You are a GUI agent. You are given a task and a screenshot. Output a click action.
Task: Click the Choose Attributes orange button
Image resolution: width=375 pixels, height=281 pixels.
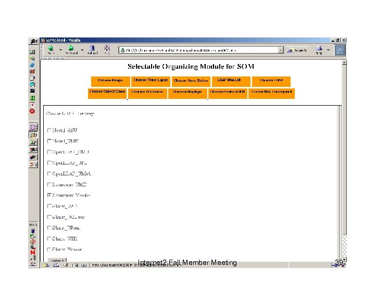[147, 93]
